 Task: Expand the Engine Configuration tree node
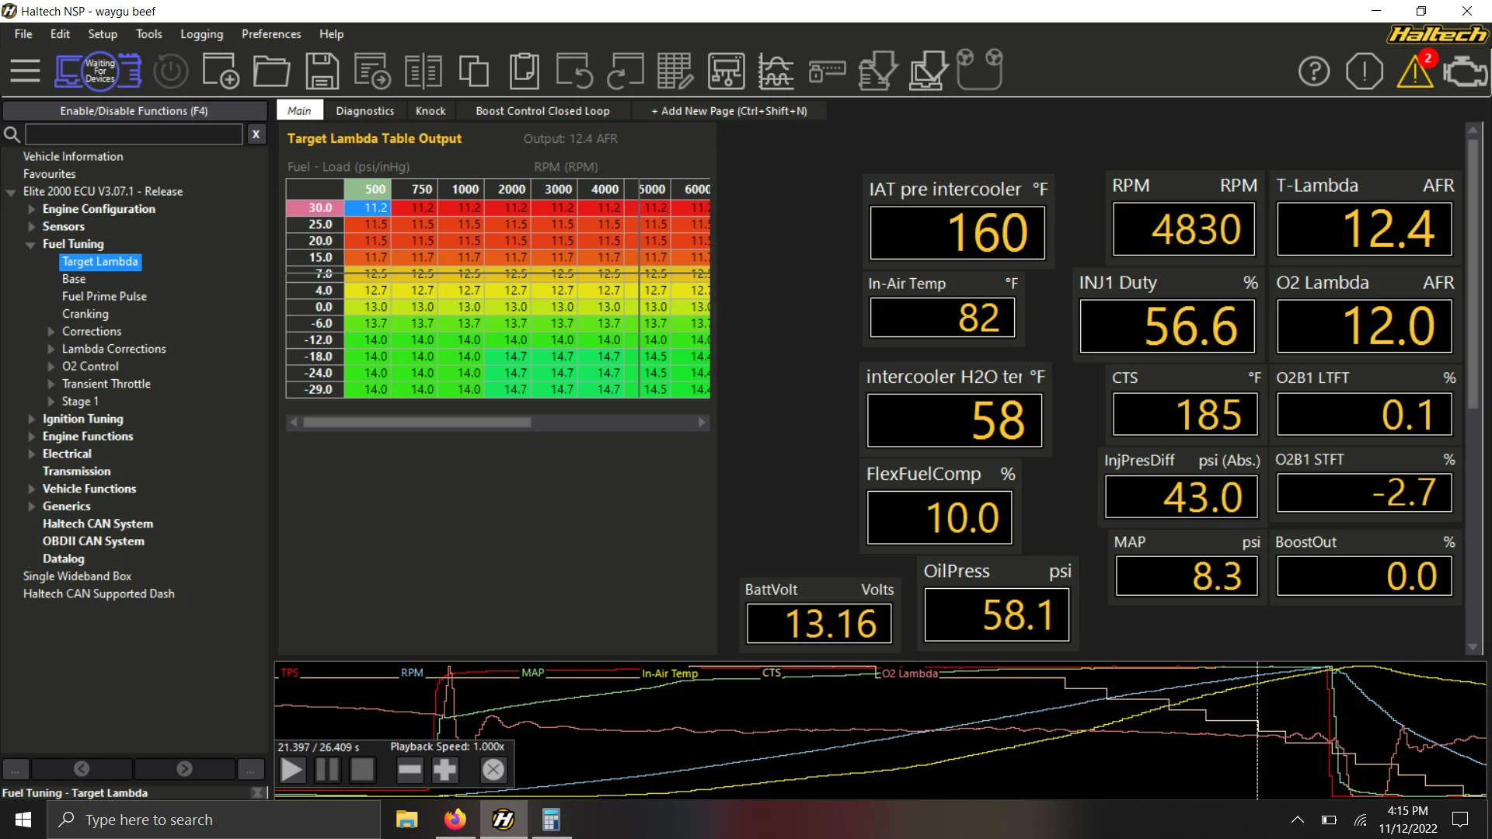point(32,209)
